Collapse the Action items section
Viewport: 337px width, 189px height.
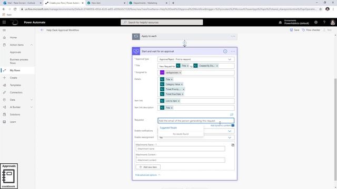pyautogui.click(x=32, y=45)
